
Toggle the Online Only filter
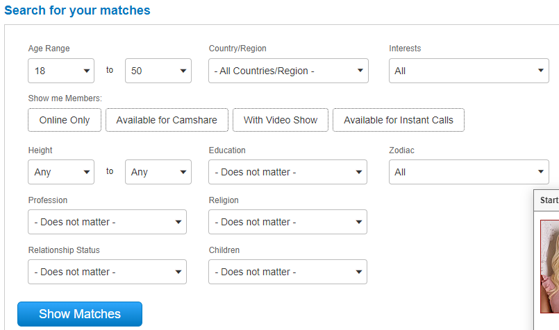click(x=65, y=120)
